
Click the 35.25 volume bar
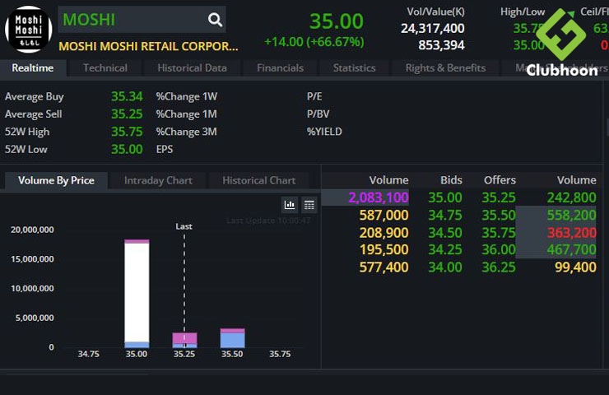tap(184, 340)
